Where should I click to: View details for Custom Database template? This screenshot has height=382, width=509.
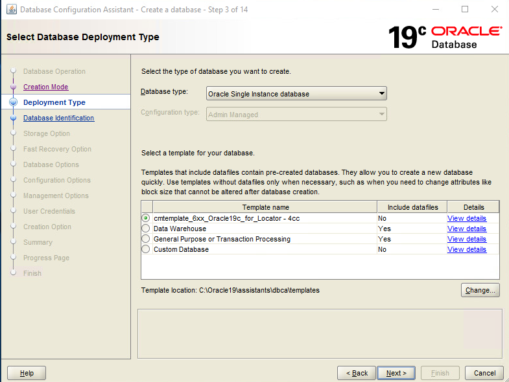[467, 249]
